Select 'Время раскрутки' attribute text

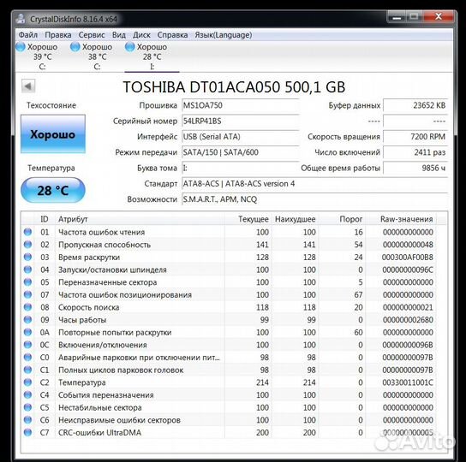click(89, 258)
